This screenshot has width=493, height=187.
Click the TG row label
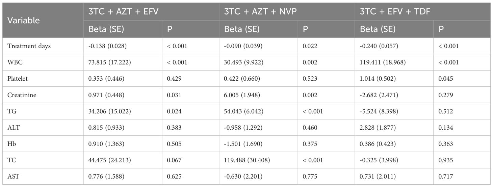click(11, 111)
